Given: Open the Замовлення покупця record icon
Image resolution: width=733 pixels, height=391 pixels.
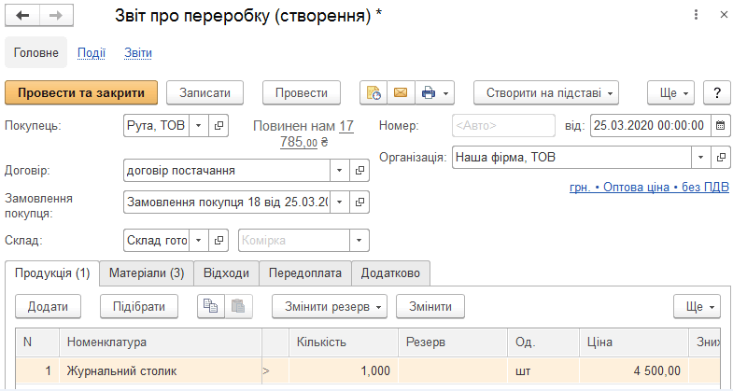Looking at the screenshot, I should tap(359, 202).
